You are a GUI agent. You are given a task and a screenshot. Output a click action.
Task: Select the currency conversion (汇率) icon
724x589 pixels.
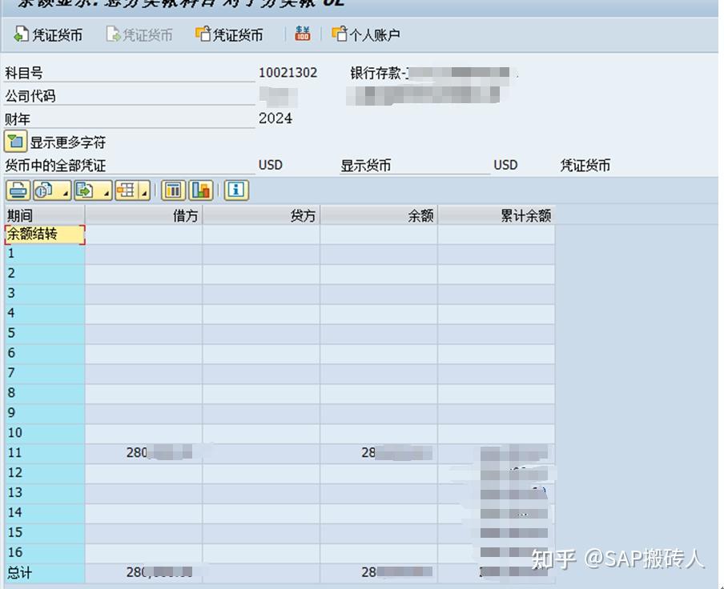point(302,34)
